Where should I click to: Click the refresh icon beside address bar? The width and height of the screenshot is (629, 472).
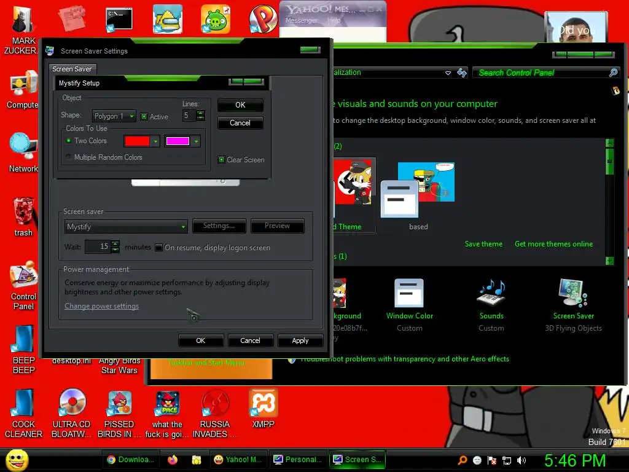coord(462,73)
